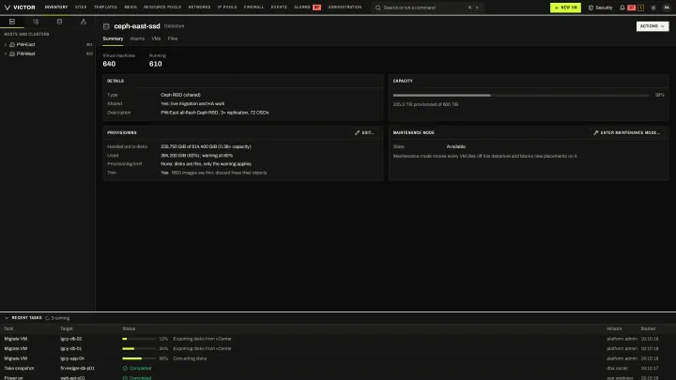Click the capacity usage bar
Image resolution: width=676 pixels, height=380 pixels.
(x=521, y=95)
